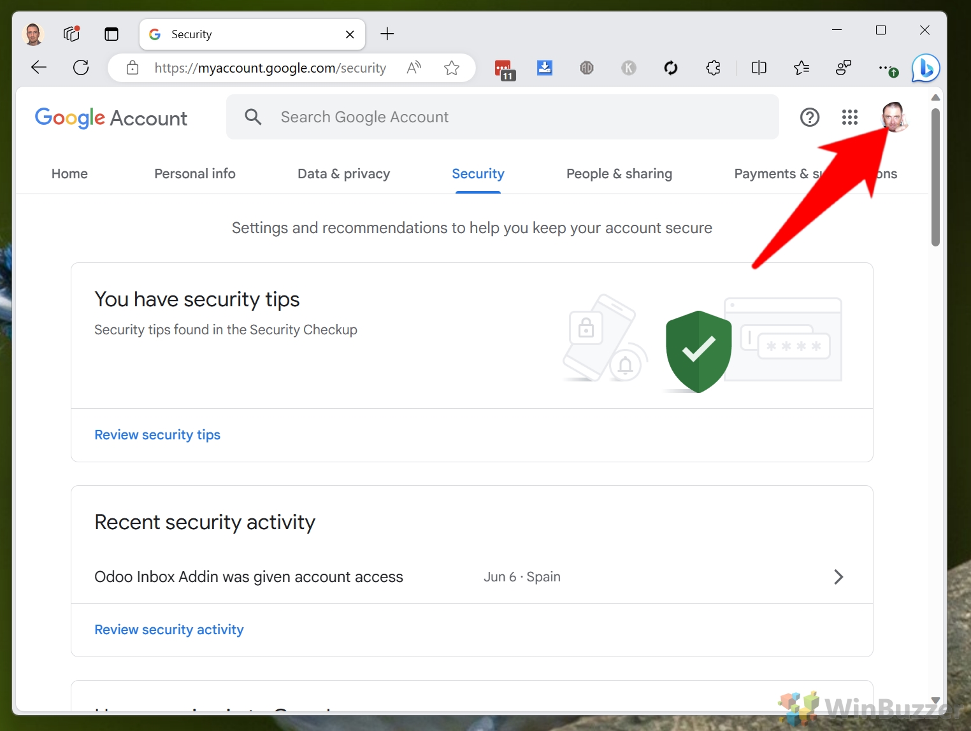Screen dimensions: 971x731
Task: Open the Review security tips link
Action: (157, 435)
